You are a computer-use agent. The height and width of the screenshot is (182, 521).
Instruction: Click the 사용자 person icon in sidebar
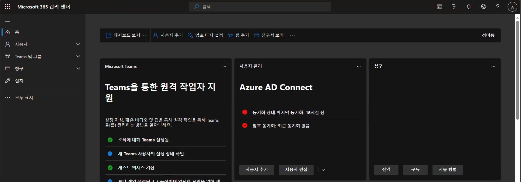(x=8, y=44)
